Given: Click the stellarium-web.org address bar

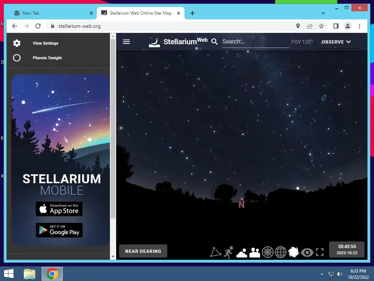Looking at the screenshot, I should click(x=172, y=26).
